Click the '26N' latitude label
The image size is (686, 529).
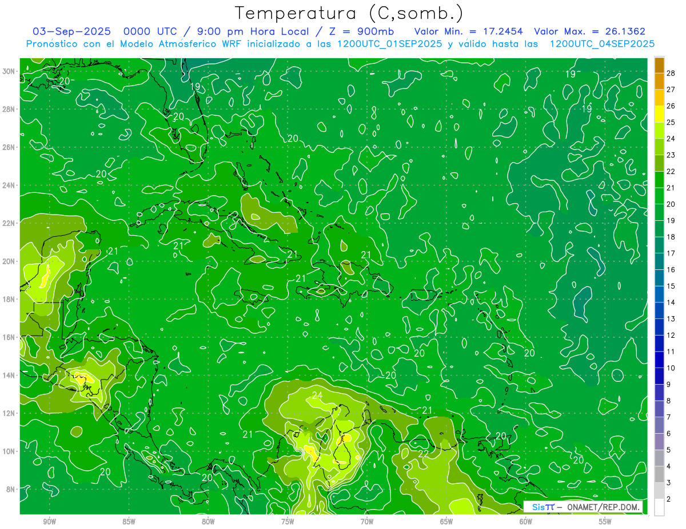click(x=10, y=147)
